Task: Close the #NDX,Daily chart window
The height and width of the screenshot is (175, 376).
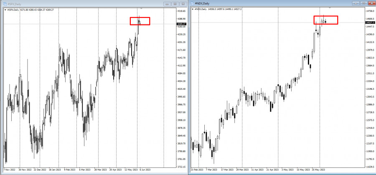Action: click(x=371, y=3)
